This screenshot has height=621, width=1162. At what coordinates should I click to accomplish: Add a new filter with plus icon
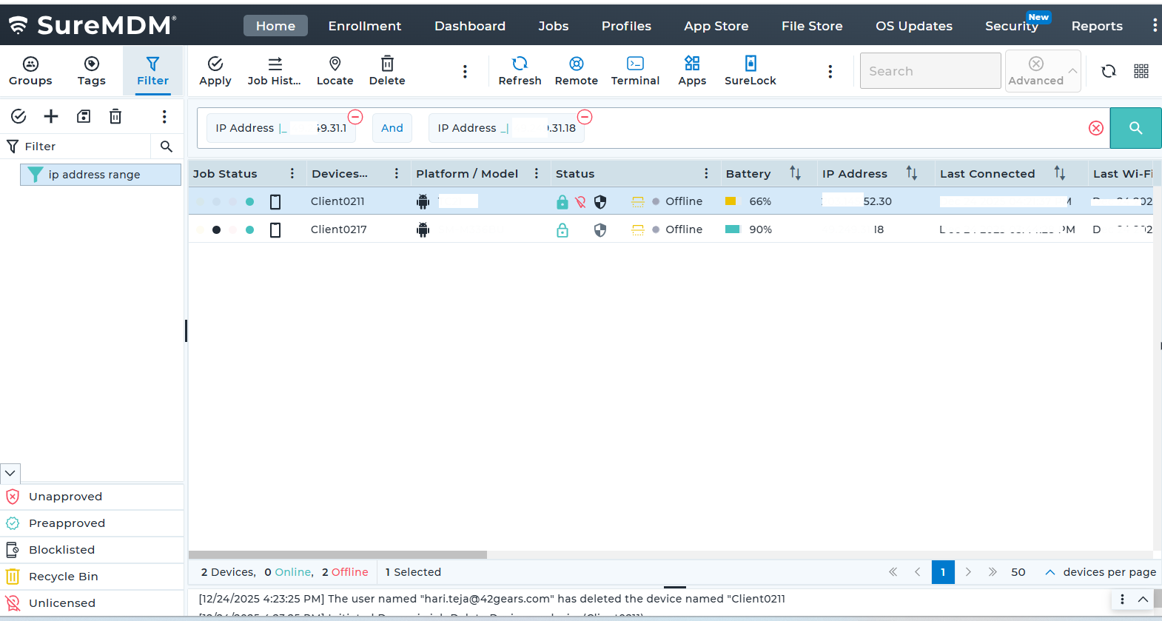51,116
